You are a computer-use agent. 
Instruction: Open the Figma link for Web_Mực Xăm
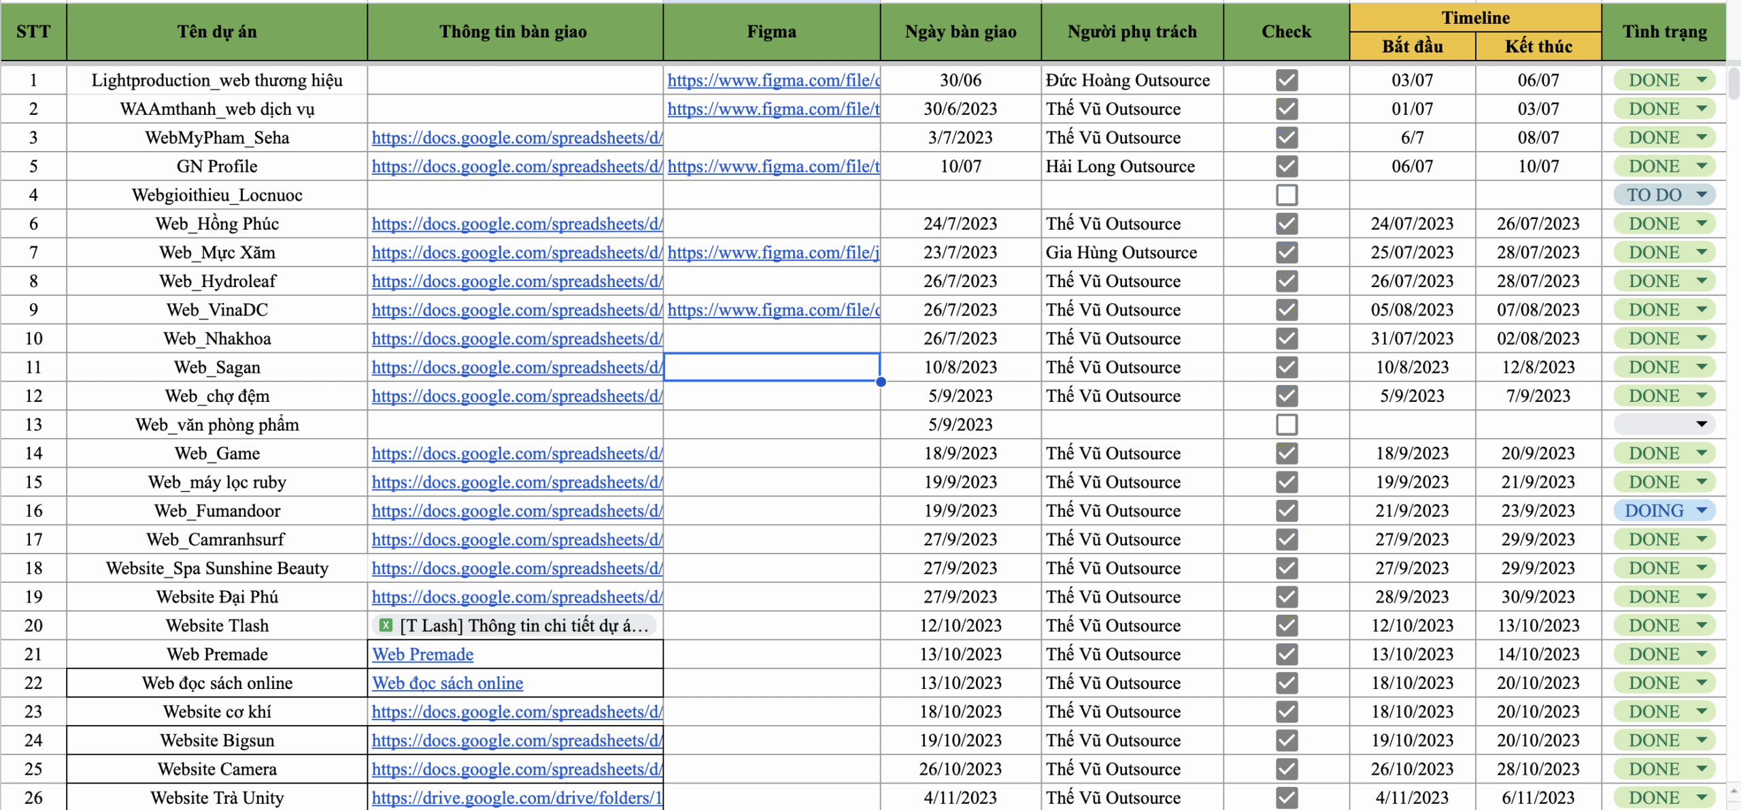click(773, 252)
